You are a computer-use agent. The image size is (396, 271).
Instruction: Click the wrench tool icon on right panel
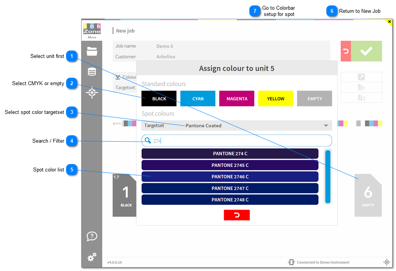point(361,77)
